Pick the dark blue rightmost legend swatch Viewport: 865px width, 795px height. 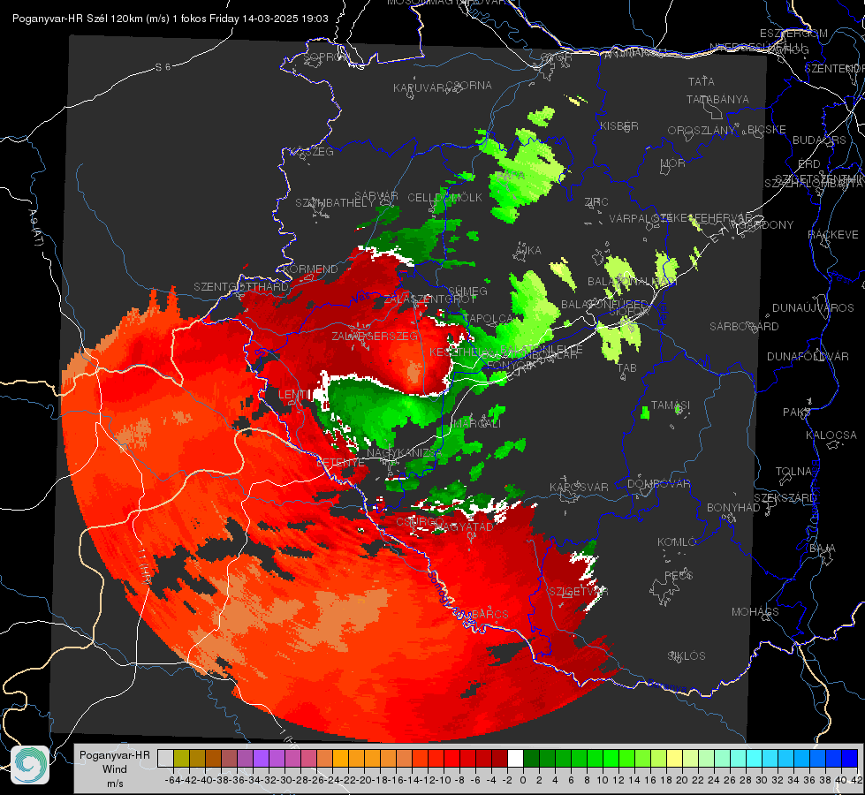click(850, 758)
